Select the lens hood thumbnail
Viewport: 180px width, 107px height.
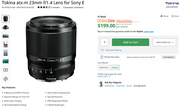pyautogui.click(x=5, y=27)
